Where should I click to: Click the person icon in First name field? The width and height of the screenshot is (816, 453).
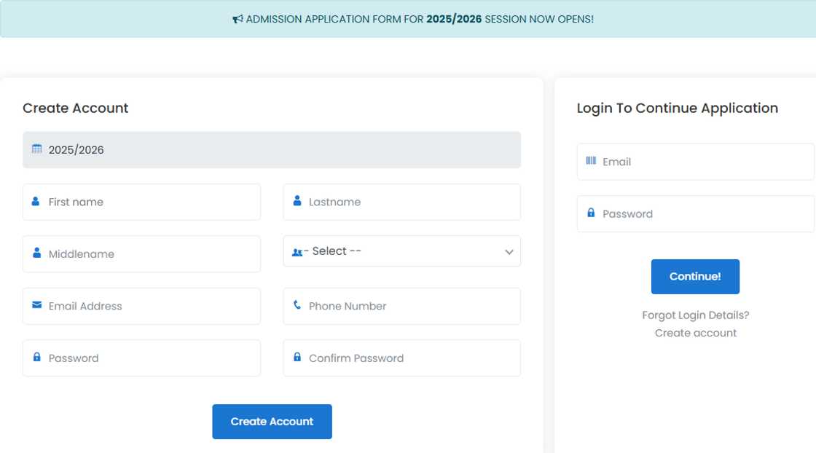[36, 201]
